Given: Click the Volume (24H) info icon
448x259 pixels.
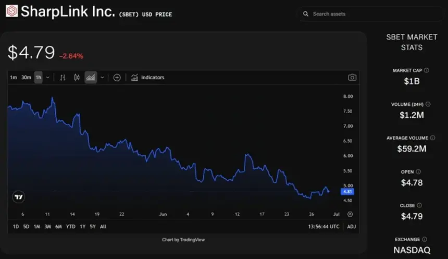Looking at the screenshot, I should click(428, 104).
